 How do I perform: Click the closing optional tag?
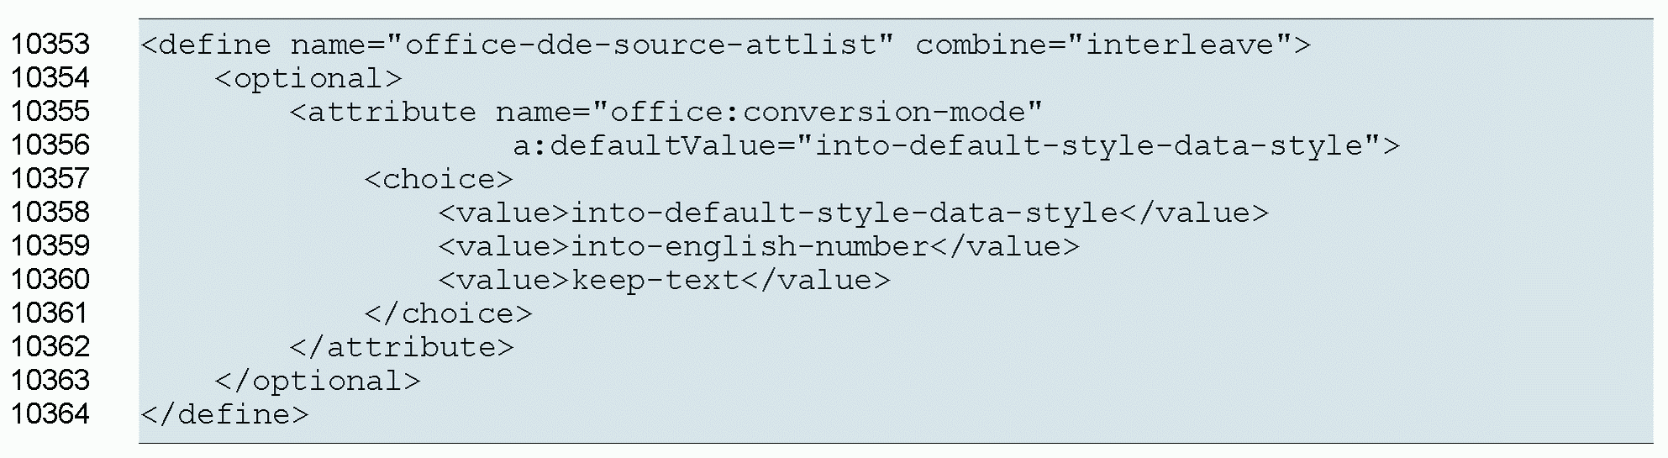coord(317,381)
